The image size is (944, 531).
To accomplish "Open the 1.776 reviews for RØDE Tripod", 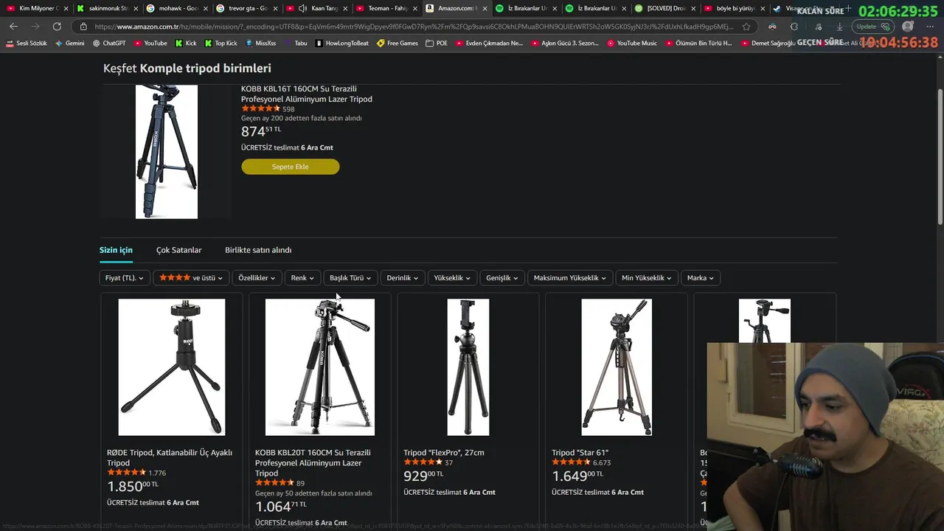I will (157, 473).
